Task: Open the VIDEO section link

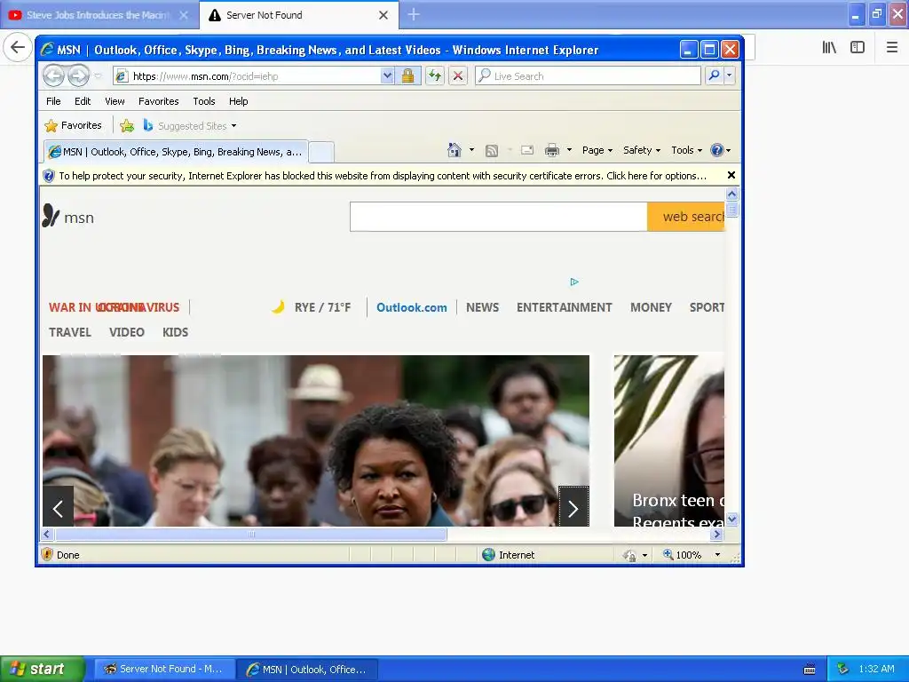Action: (126, 332)
